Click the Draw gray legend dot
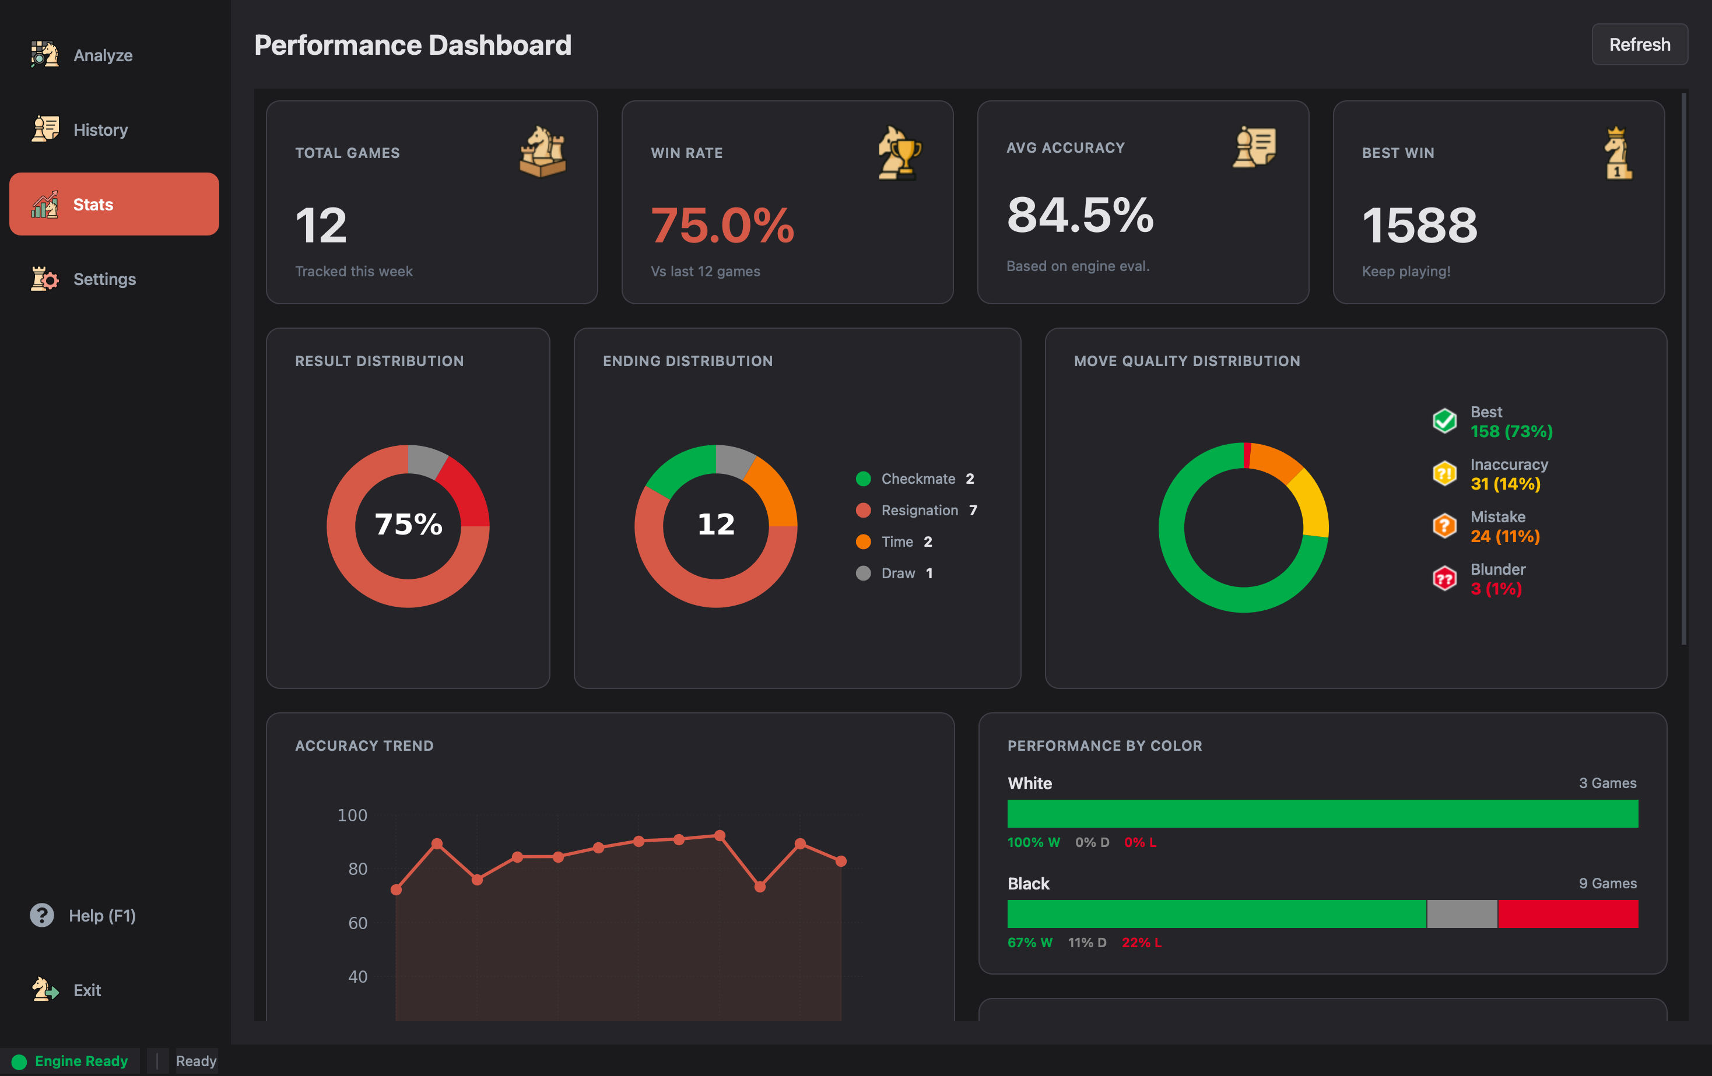The width and height of the screenshot is (1712, 1076). (863, 573)
